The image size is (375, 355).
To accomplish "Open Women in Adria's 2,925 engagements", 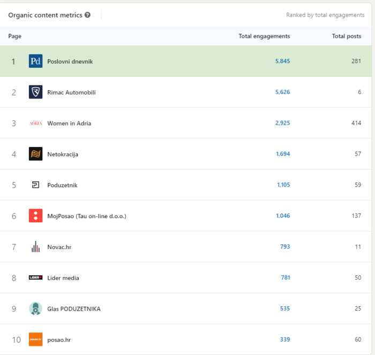I will pos(282,123).
